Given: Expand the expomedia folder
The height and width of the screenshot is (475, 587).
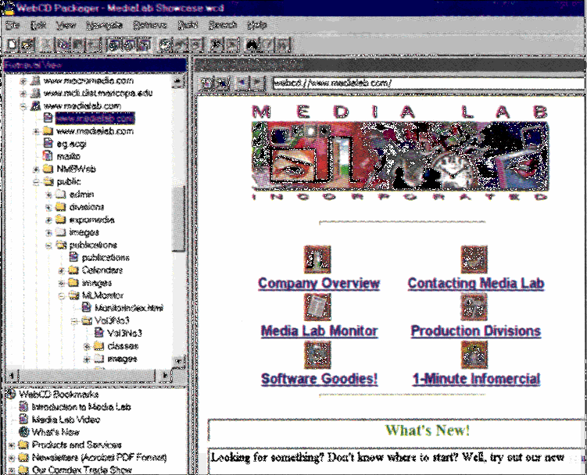Looking at the screenshot, I should (x=48, y=220).
